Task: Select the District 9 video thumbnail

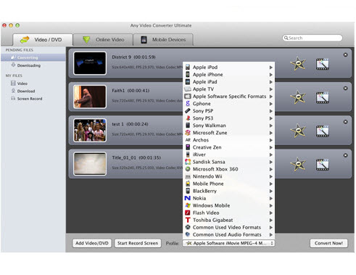Action: click(90, 63)
